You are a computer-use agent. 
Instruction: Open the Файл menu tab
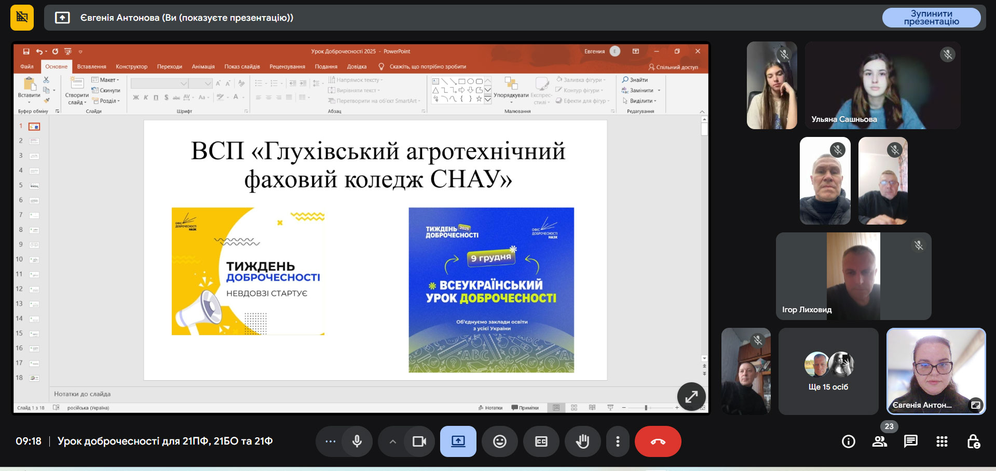click(27, 66)
